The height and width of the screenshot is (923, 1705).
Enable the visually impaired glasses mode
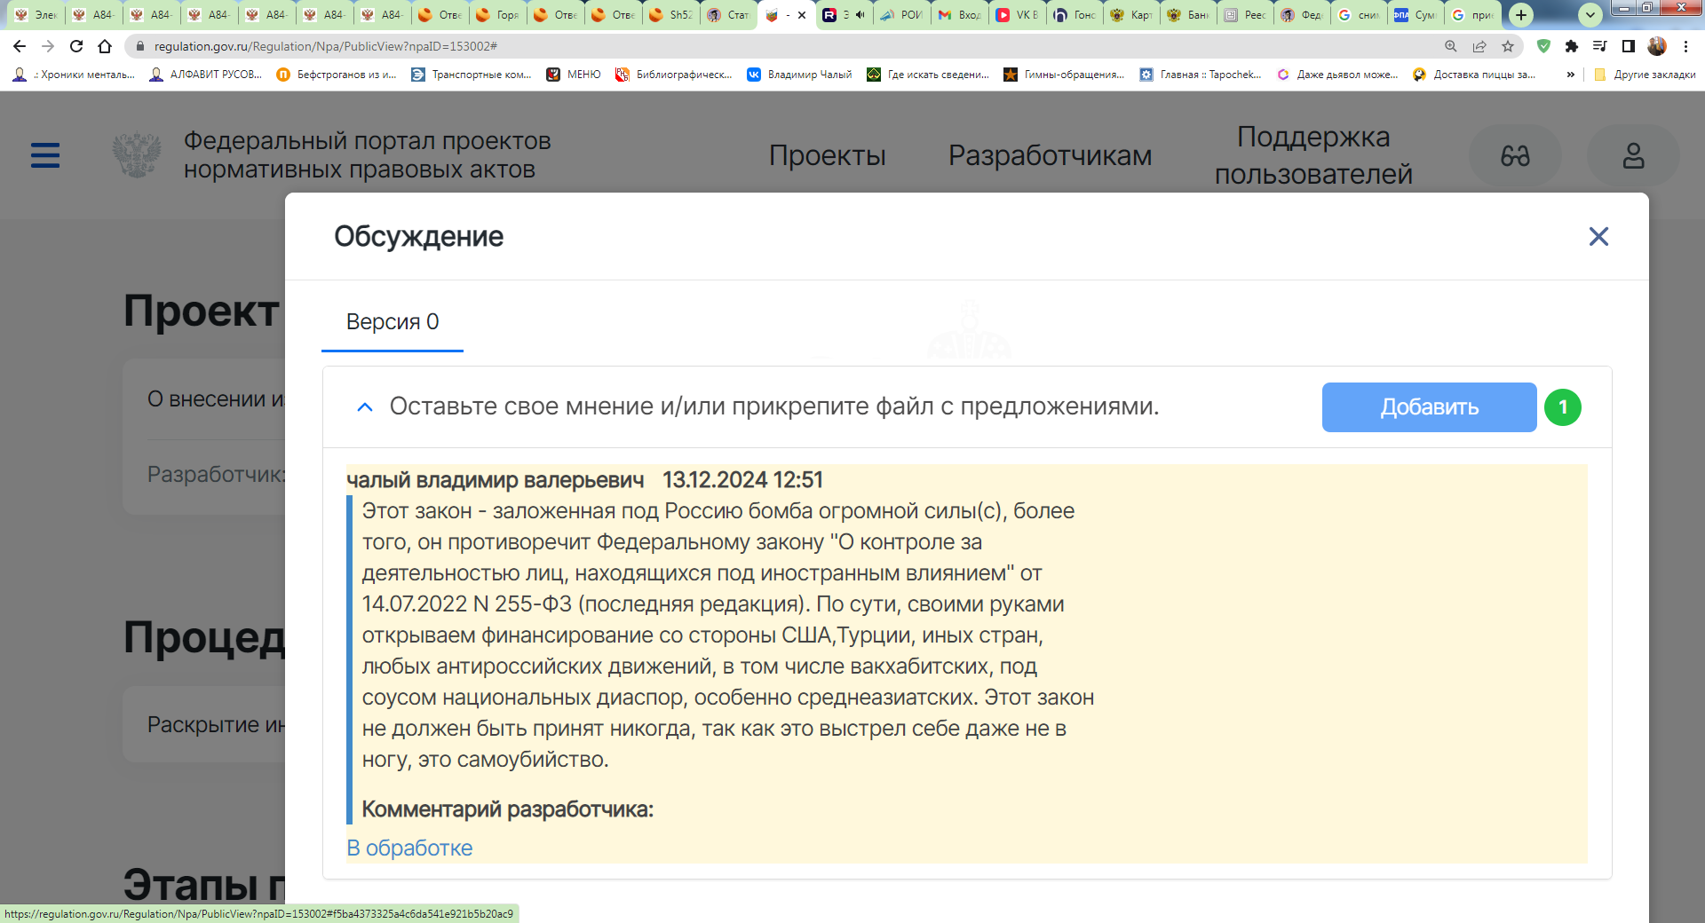[1515, 156]
